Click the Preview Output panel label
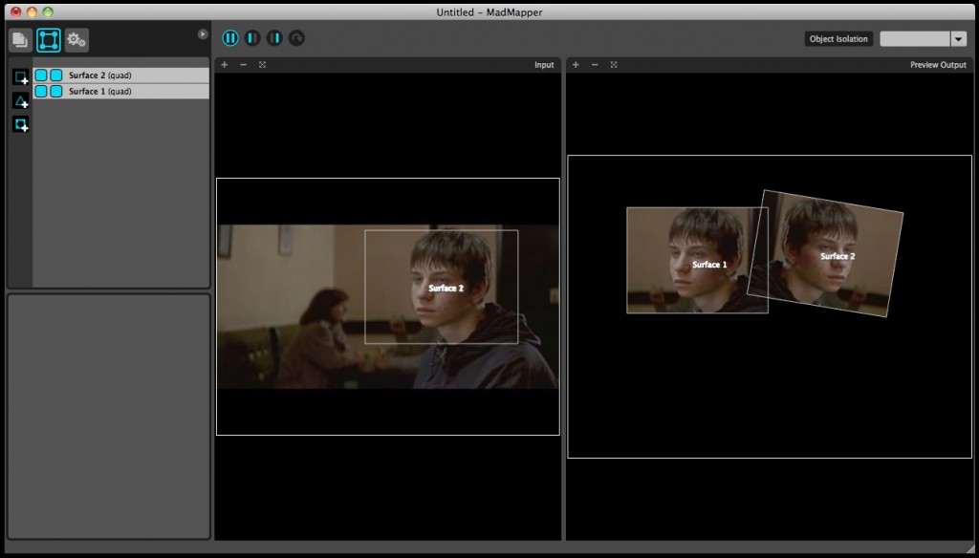Viewport: 979px width, 558px height. click(x=938, y=65)
